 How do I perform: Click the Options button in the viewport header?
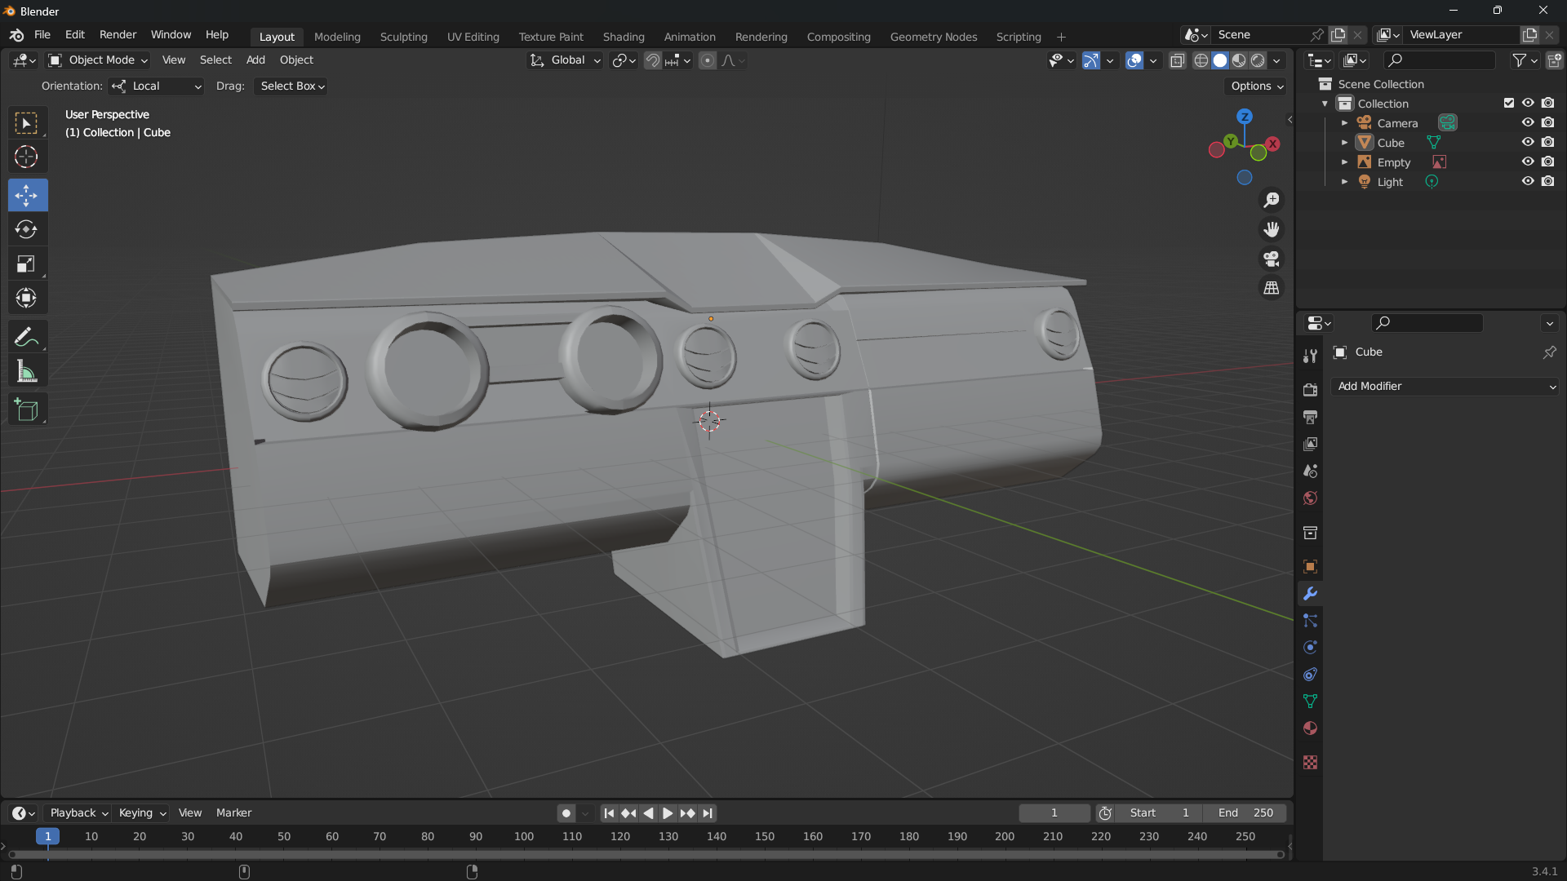tap(1257, 86)
